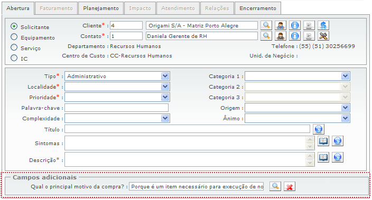Screen dimensions: 372x200
Task: Click the telephone number (55) (51) 30256699
Action: click(327, 46)
